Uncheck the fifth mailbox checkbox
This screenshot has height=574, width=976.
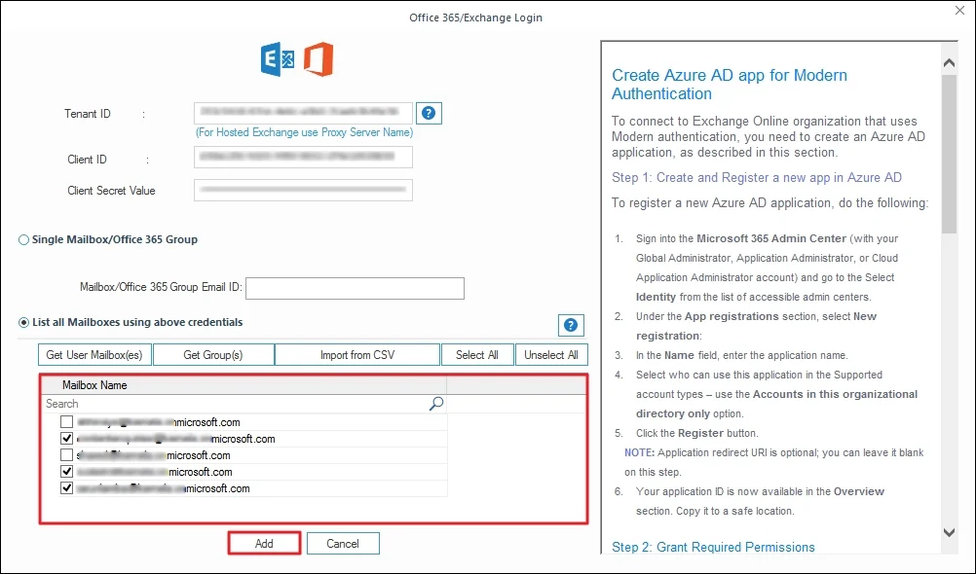click(66, 488)
